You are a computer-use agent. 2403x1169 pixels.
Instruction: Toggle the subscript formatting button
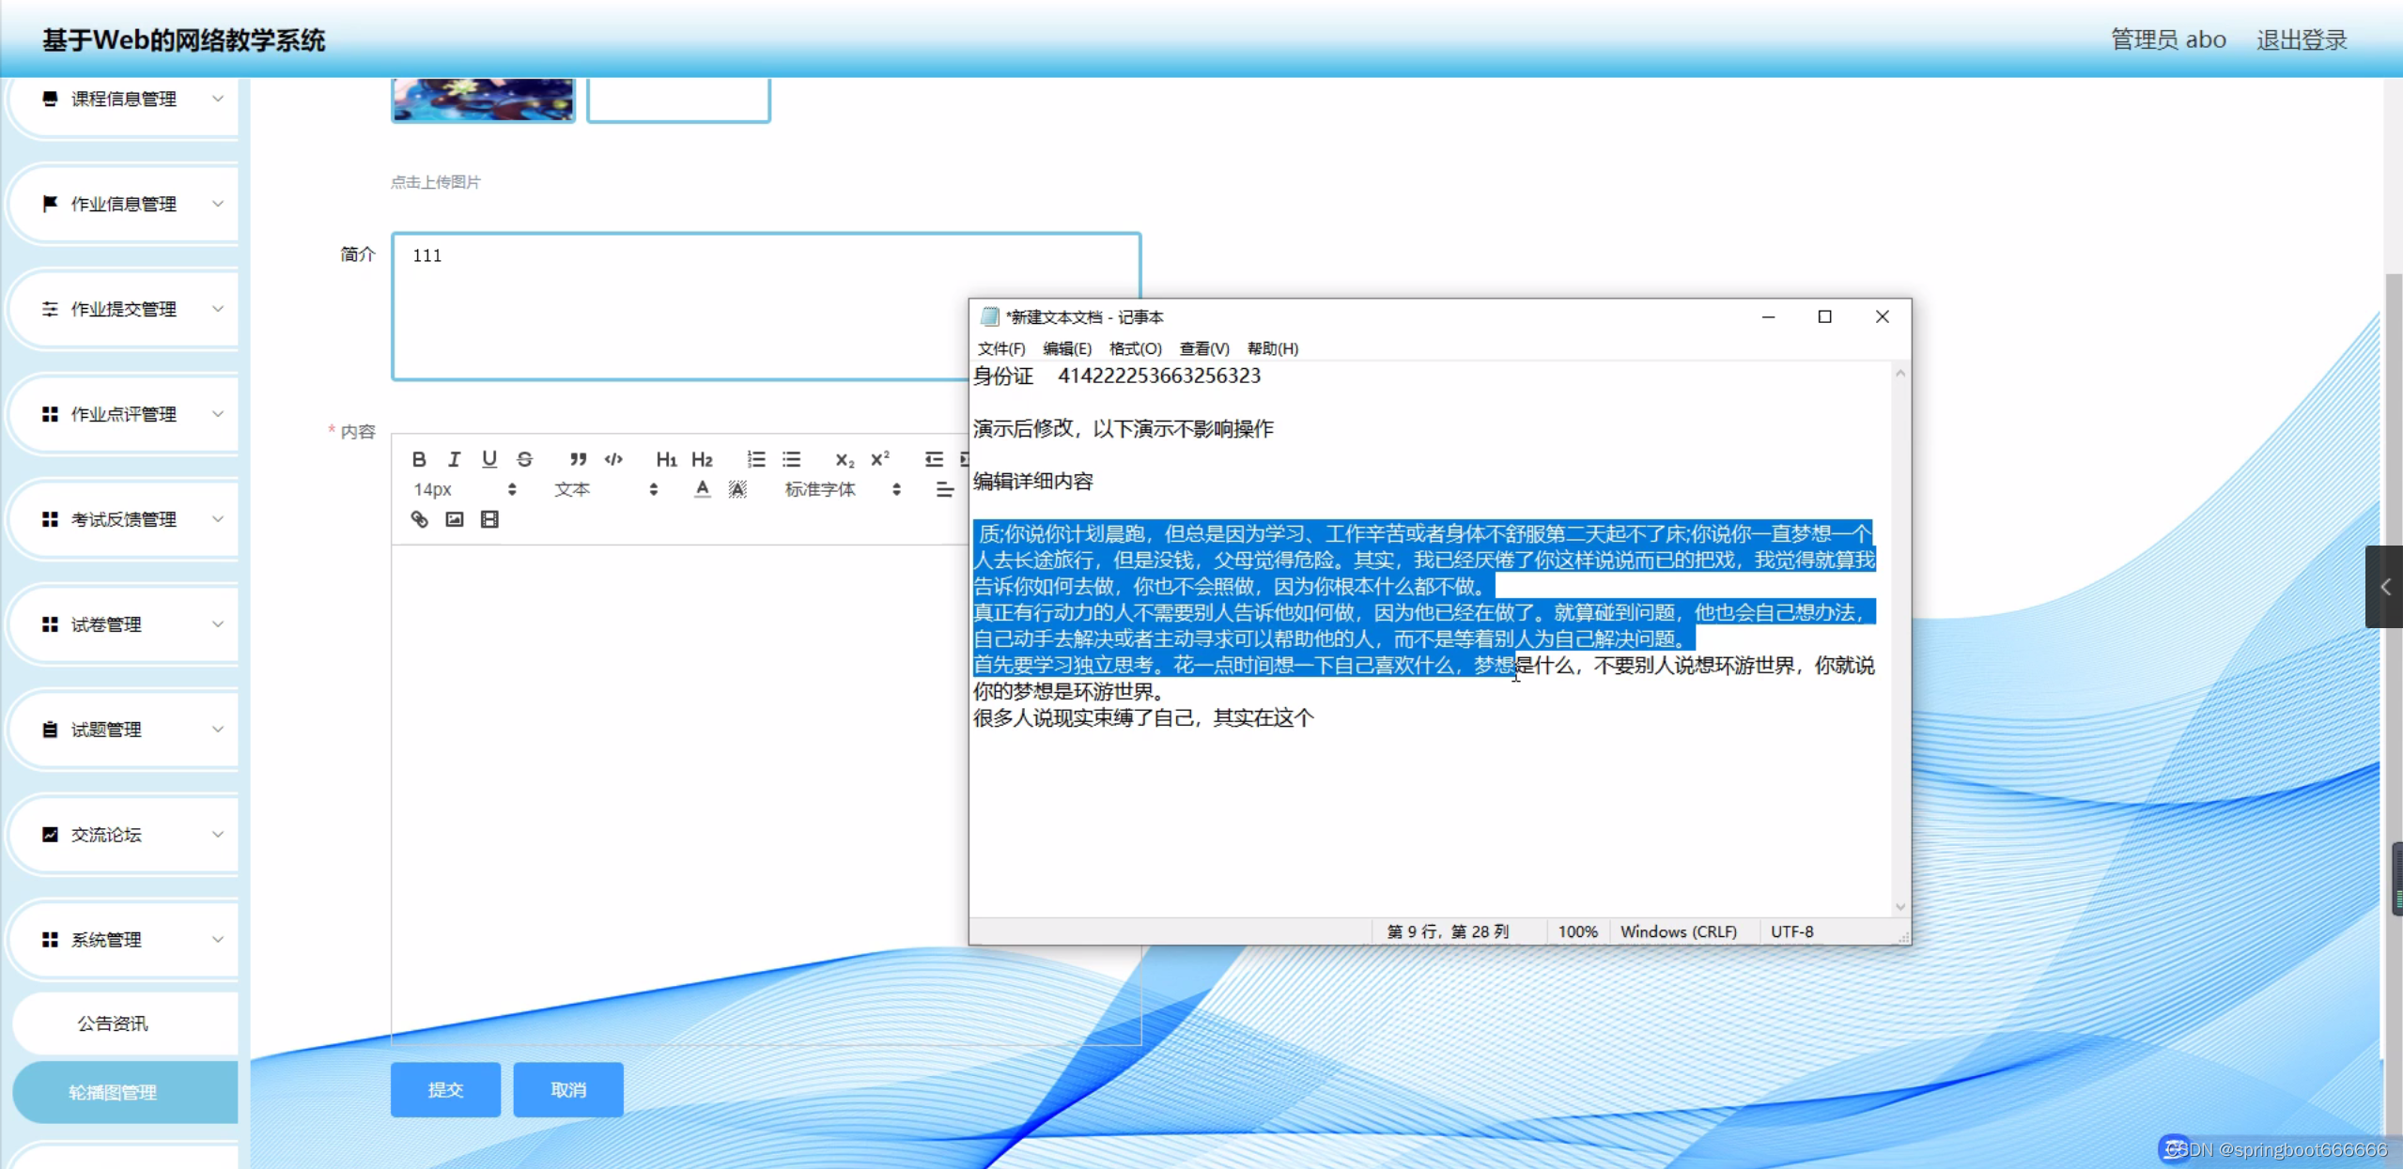[x=845, y=459]
